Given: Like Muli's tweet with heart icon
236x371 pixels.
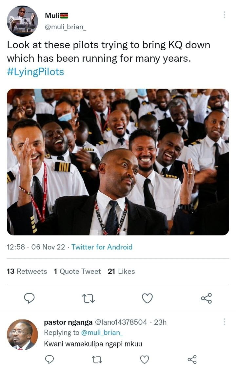Looking at the screenshot, I should pyautogui.click(x=147, y=298).
